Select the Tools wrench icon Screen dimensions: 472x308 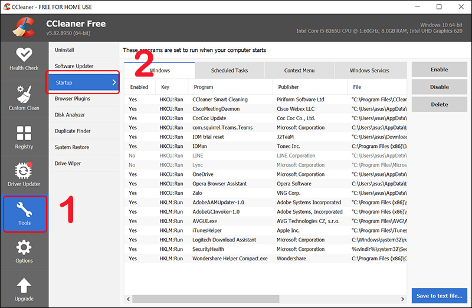coord(24,210)
